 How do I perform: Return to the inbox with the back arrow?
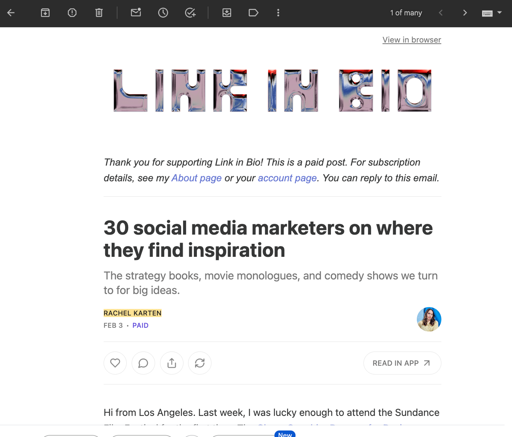pyautogui.click(x=11, y=13)
